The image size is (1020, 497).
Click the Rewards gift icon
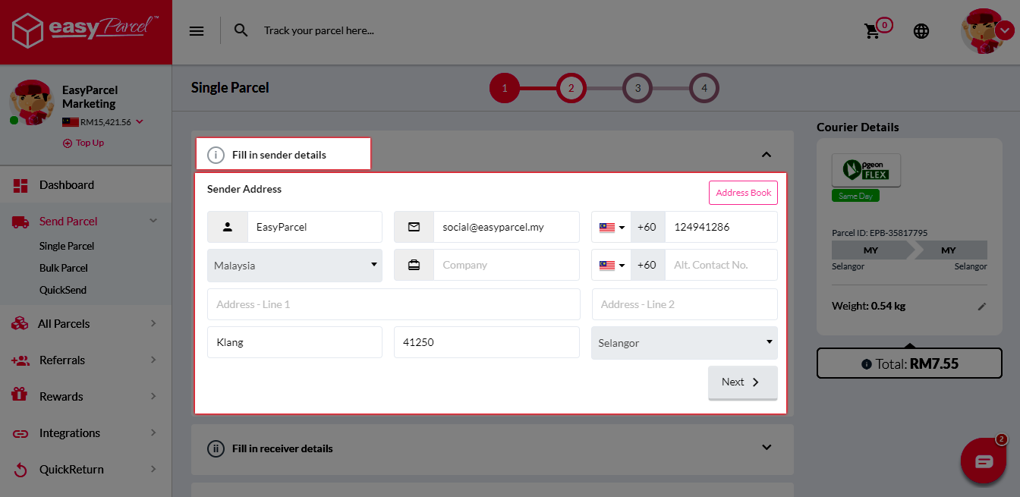(x=20, y=395)
